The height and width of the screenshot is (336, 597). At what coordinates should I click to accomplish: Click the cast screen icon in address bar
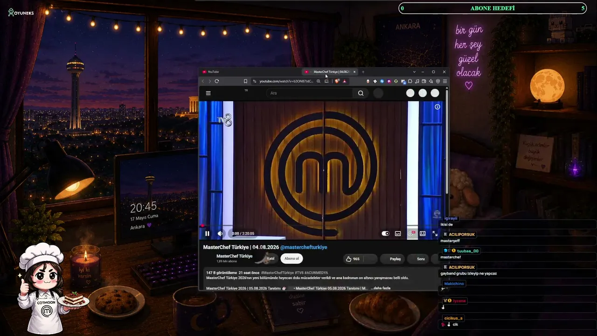click(326, 81)
